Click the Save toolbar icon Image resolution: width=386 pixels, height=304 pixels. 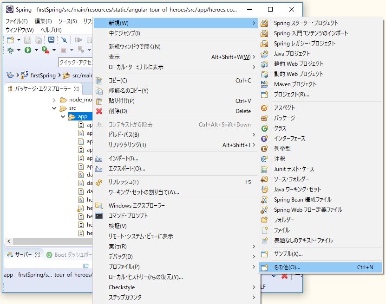tap(27, 40)
